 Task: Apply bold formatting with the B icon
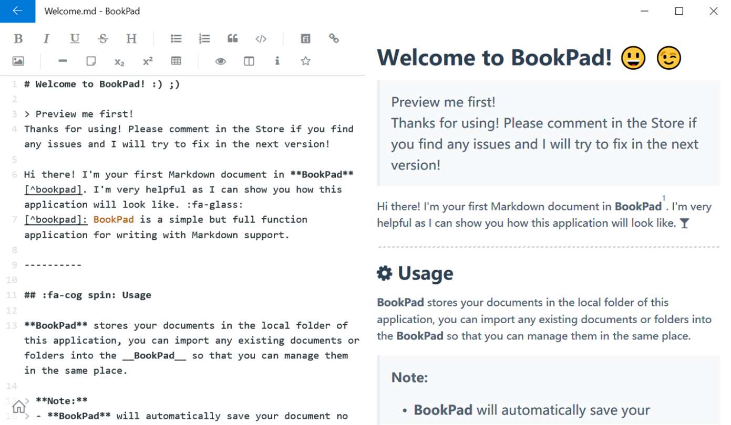point(18,38)
